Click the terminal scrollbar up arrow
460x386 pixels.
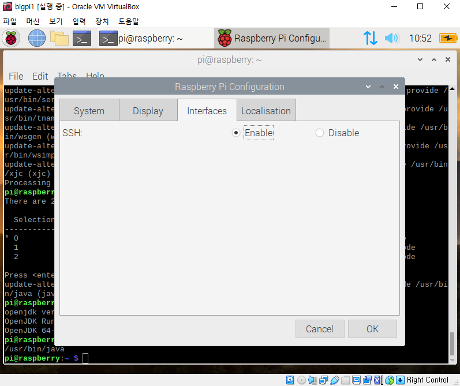[x=452, y=89]
